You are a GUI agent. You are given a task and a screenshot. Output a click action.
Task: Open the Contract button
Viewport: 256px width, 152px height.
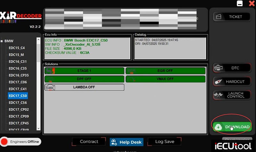click(x=89, y=141)
